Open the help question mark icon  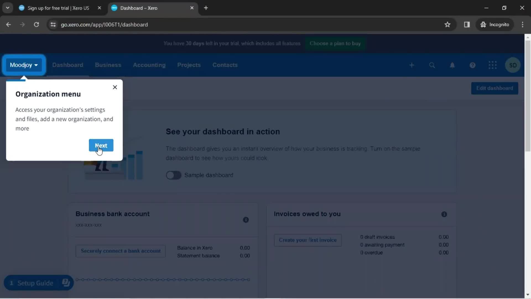point(472,65)
